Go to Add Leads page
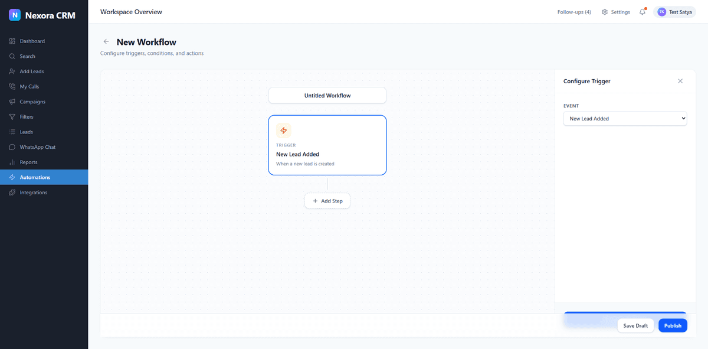Screen dimensions: 708x349 click(x=44, y=71)
